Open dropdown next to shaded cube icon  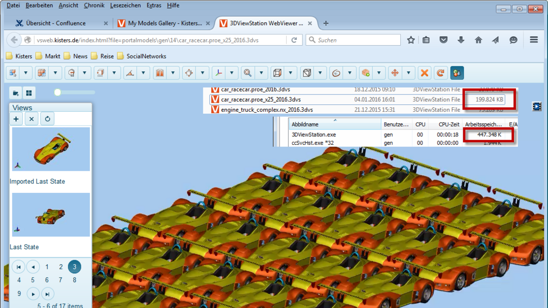click(320, 73)
